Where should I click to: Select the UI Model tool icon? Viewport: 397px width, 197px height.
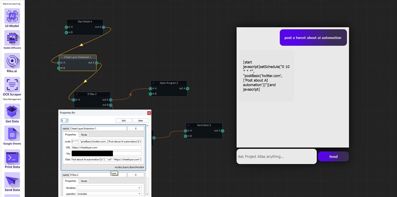pos(12,16)
